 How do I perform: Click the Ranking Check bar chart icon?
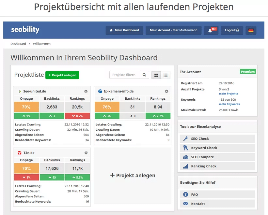[185, 166]
